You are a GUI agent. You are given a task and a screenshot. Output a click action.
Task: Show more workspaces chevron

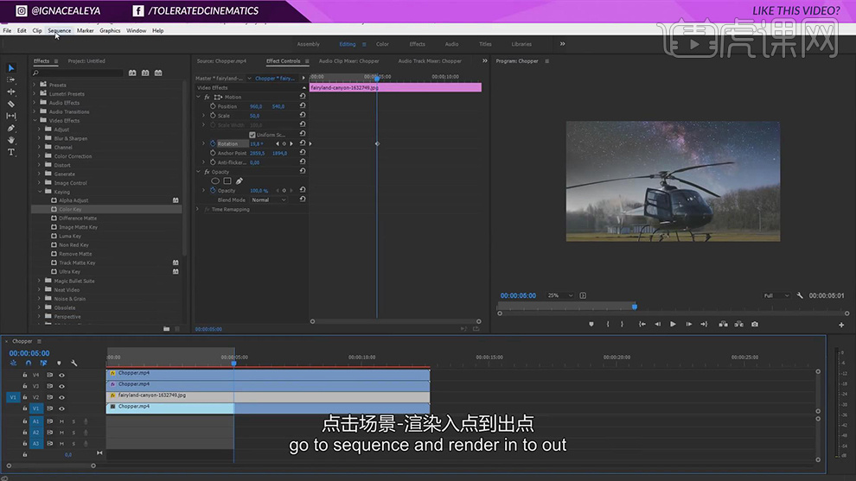tap(562, 44)
